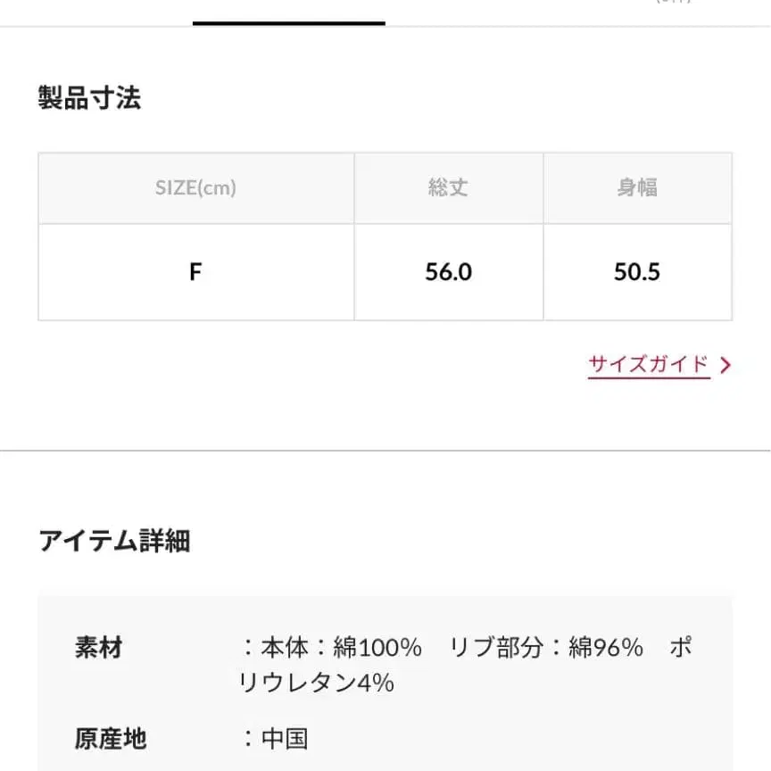The height and width of the screenshot is (771, 771).
Task: Click the 原産地 origin label
Action: (x=109, y=739)
